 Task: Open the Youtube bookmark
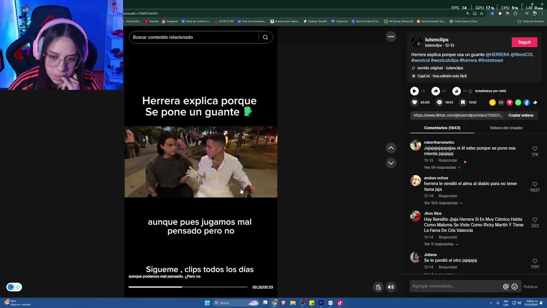pyautogui.click(x=151, y=21)
